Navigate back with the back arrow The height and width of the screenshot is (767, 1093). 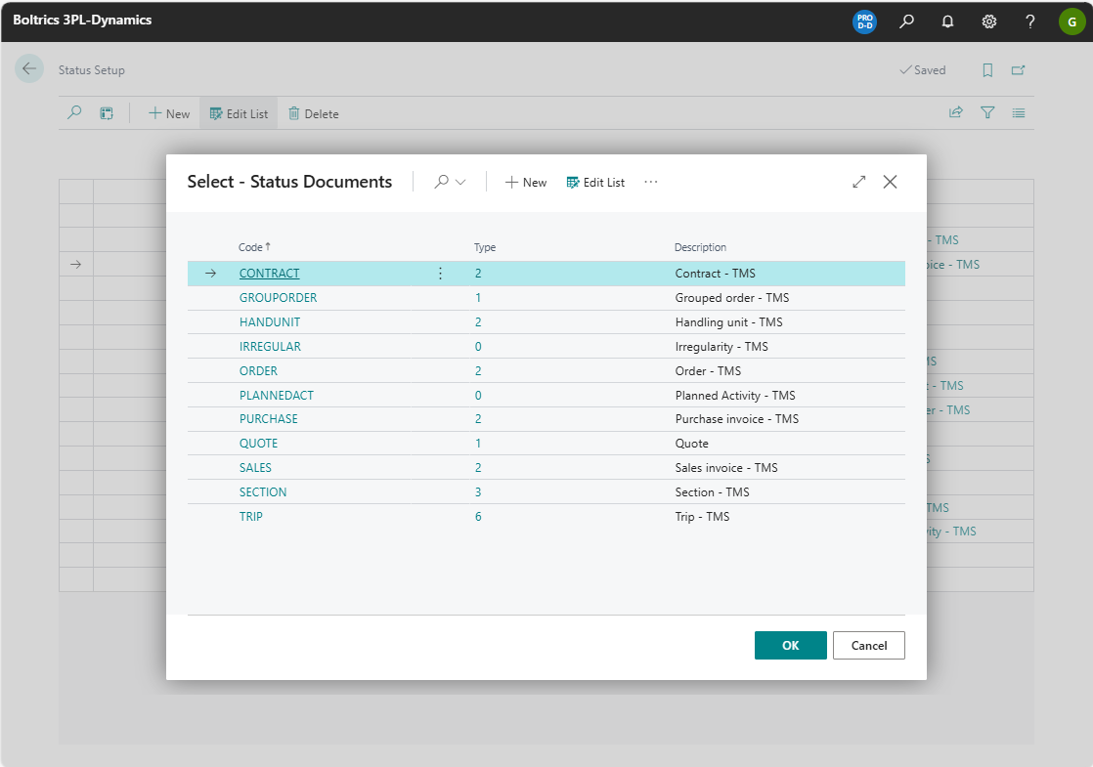coord(29,68)
